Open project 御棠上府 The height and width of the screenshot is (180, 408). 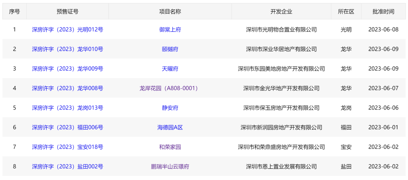tap(170, 29)
